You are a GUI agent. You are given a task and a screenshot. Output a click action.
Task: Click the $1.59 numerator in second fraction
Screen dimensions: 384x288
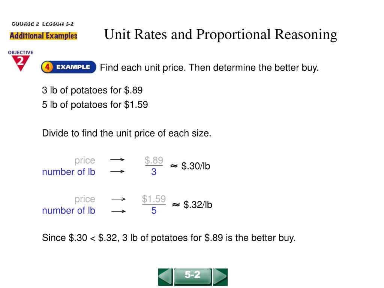click(154, 199)
